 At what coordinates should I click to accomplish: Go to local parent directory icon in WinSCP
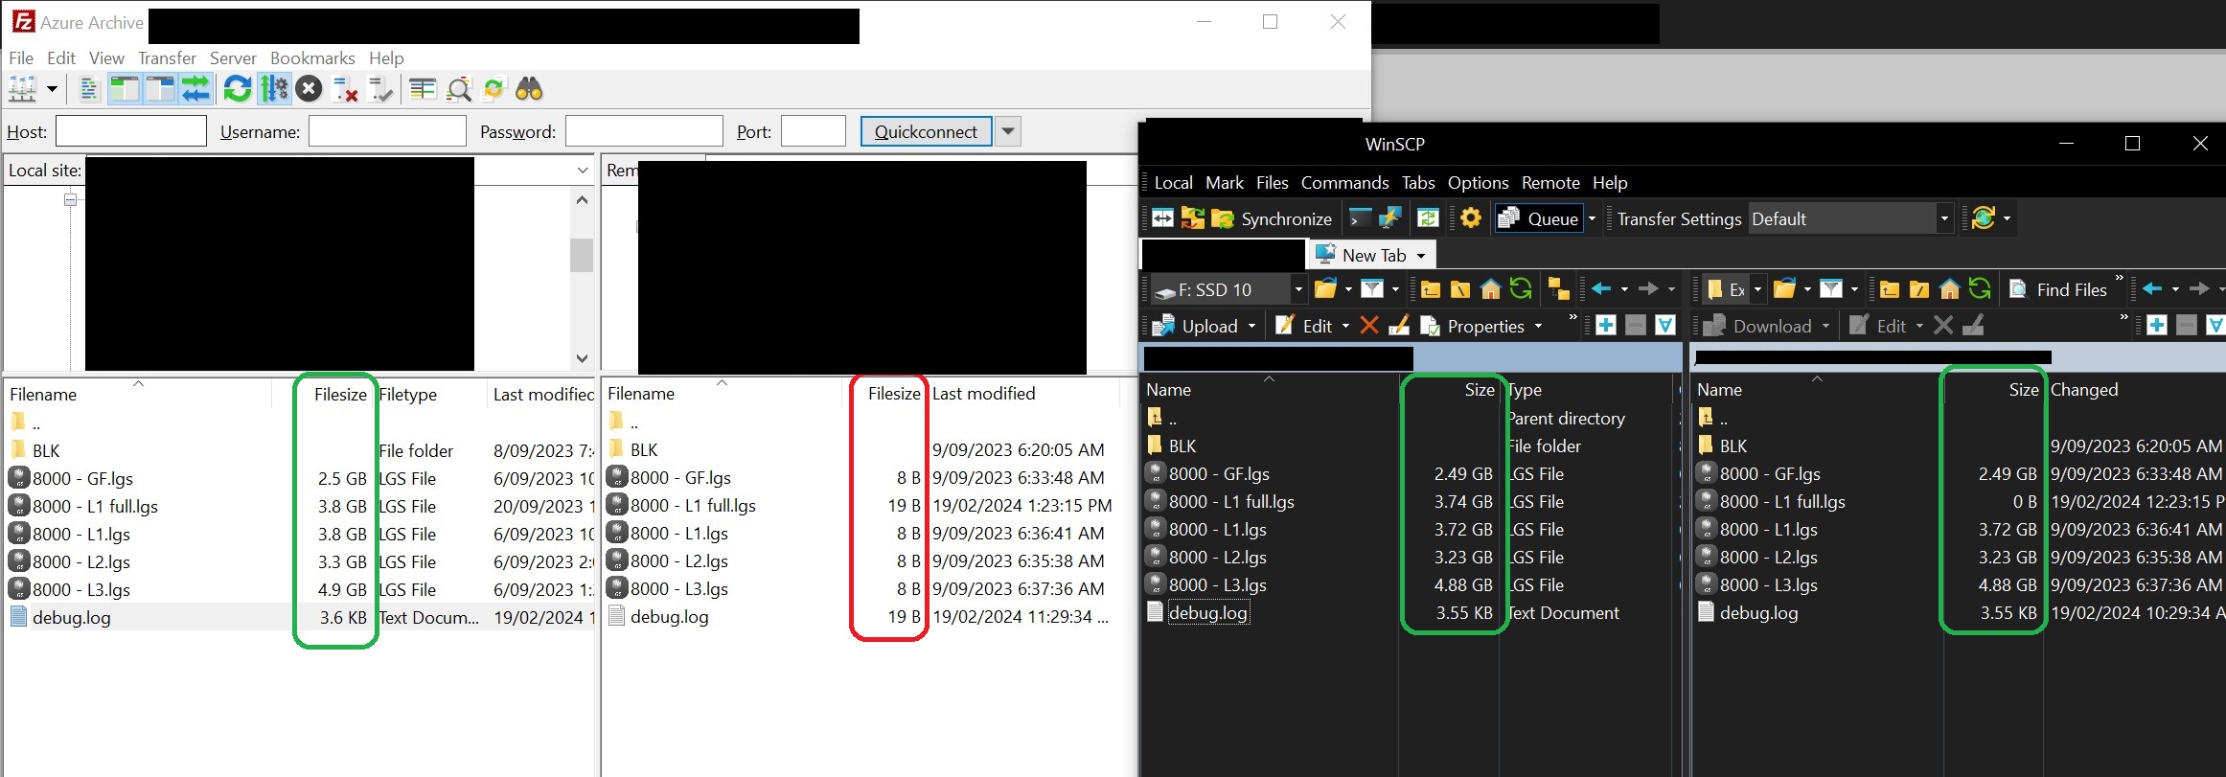pyautogui.click(x=1431, y=289)
